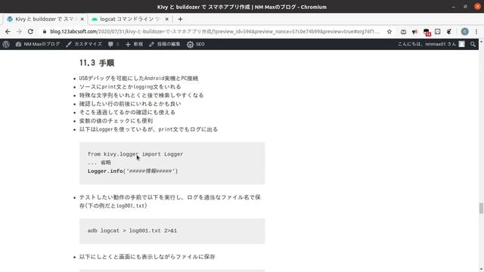Close the Chromium window
Image resolution: width=484 pixels, height=272 pixels.
[477, 7]
